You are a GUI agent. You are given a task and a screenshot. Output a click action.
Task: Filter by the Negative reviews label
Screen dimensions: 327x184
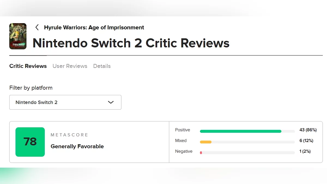click(x=184, y=151)
